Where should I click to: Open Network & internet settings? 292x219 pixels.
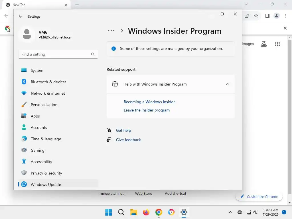tap(58, 93)
